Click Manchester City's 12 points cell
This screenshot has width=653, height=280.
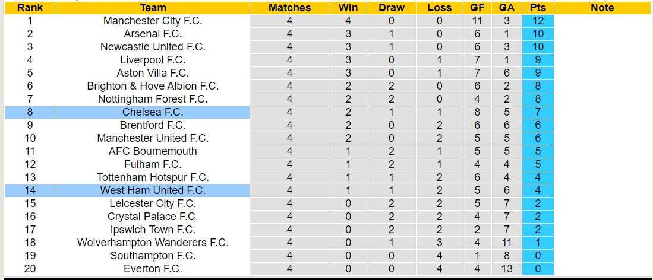click(538, 21)
